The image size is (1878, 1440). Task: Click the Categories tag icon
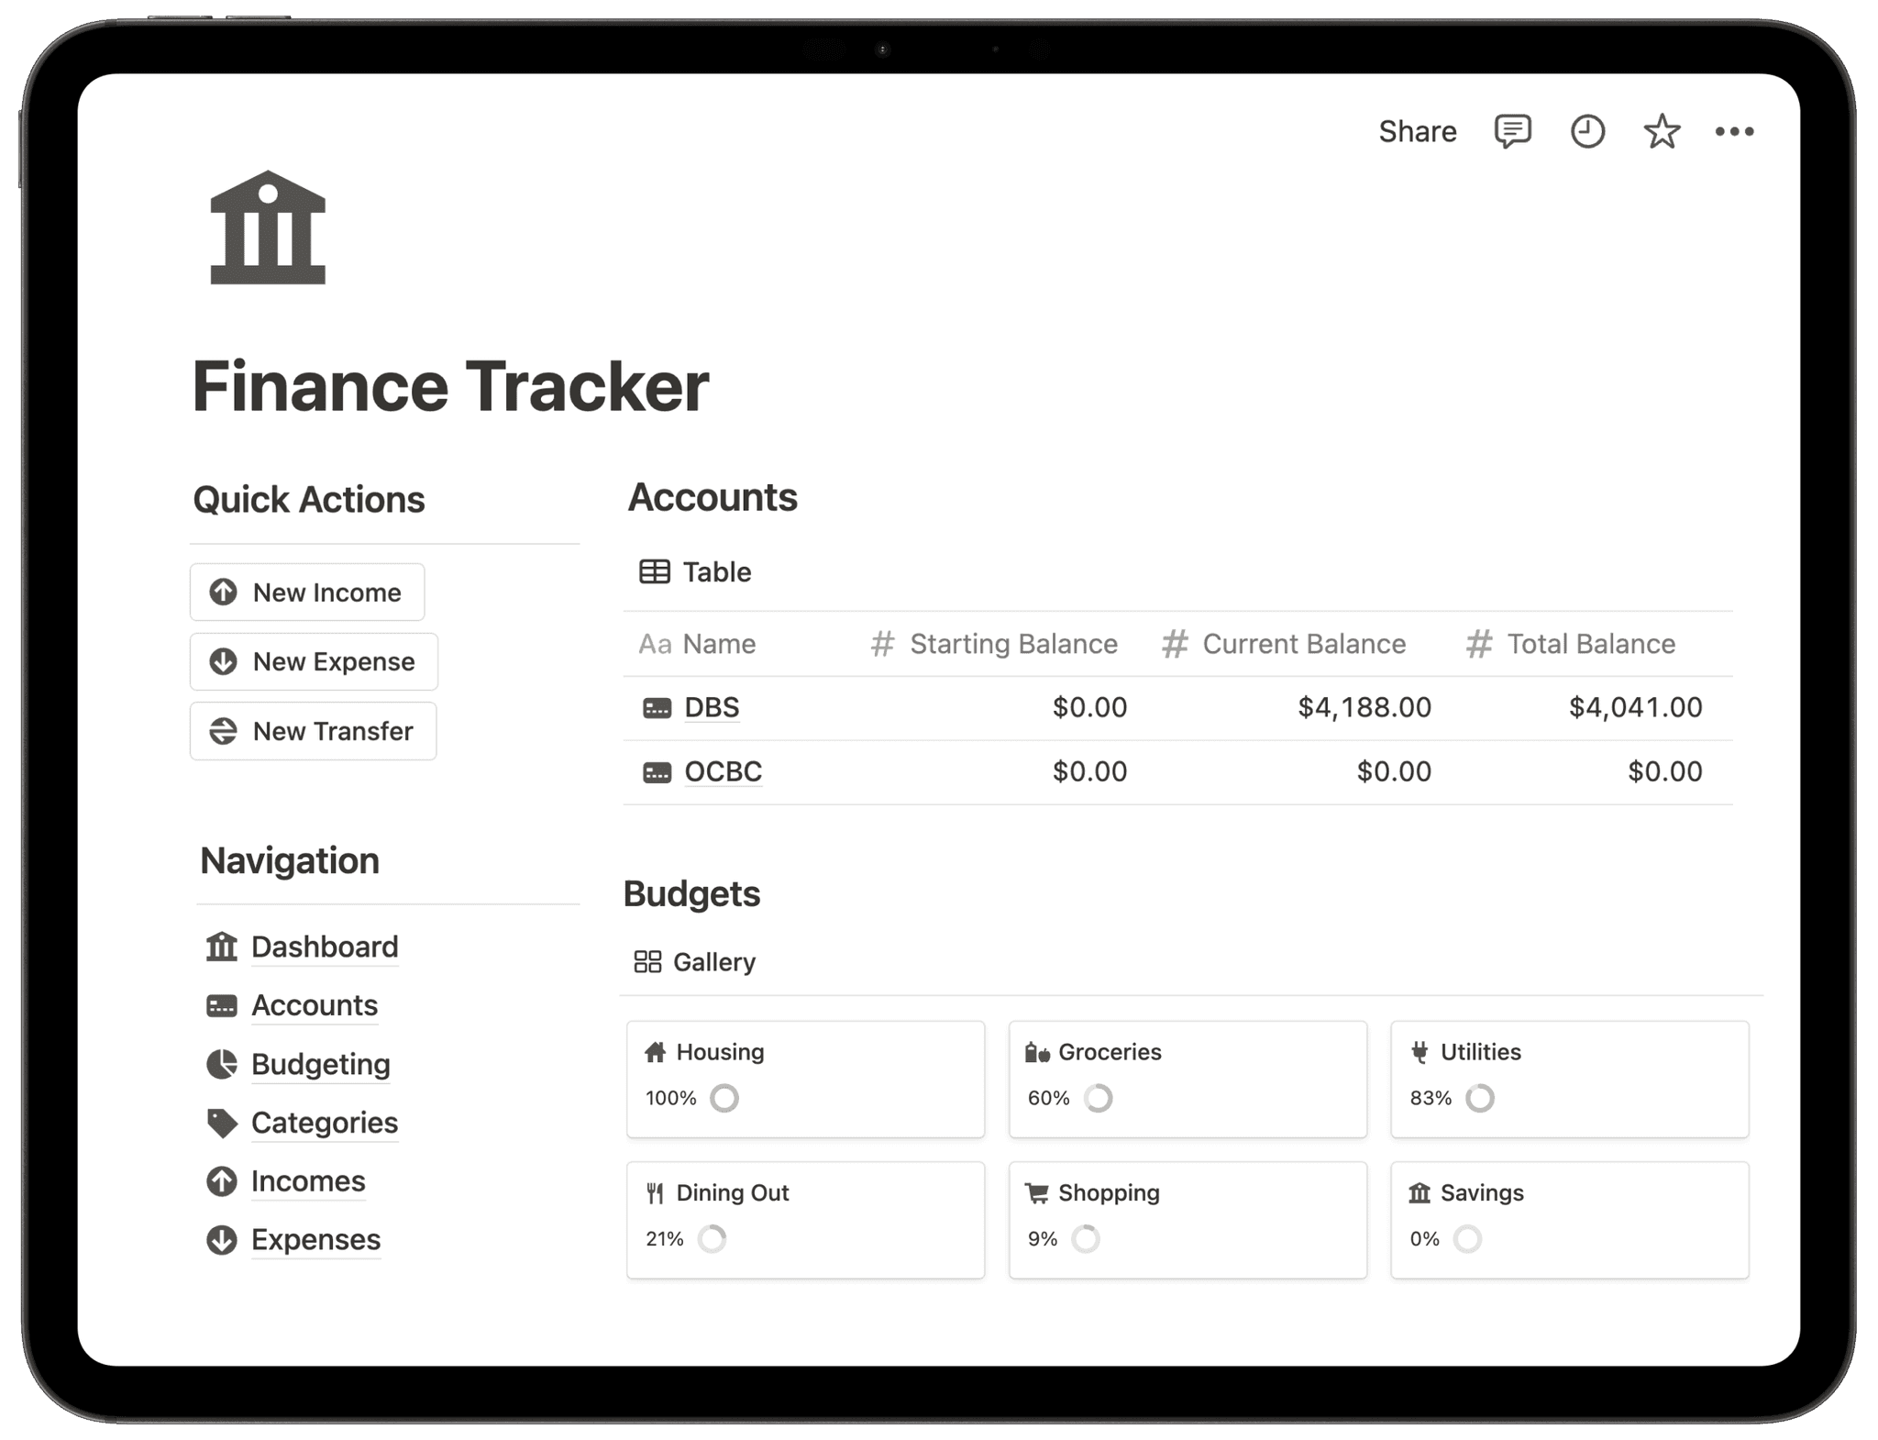222,1123
